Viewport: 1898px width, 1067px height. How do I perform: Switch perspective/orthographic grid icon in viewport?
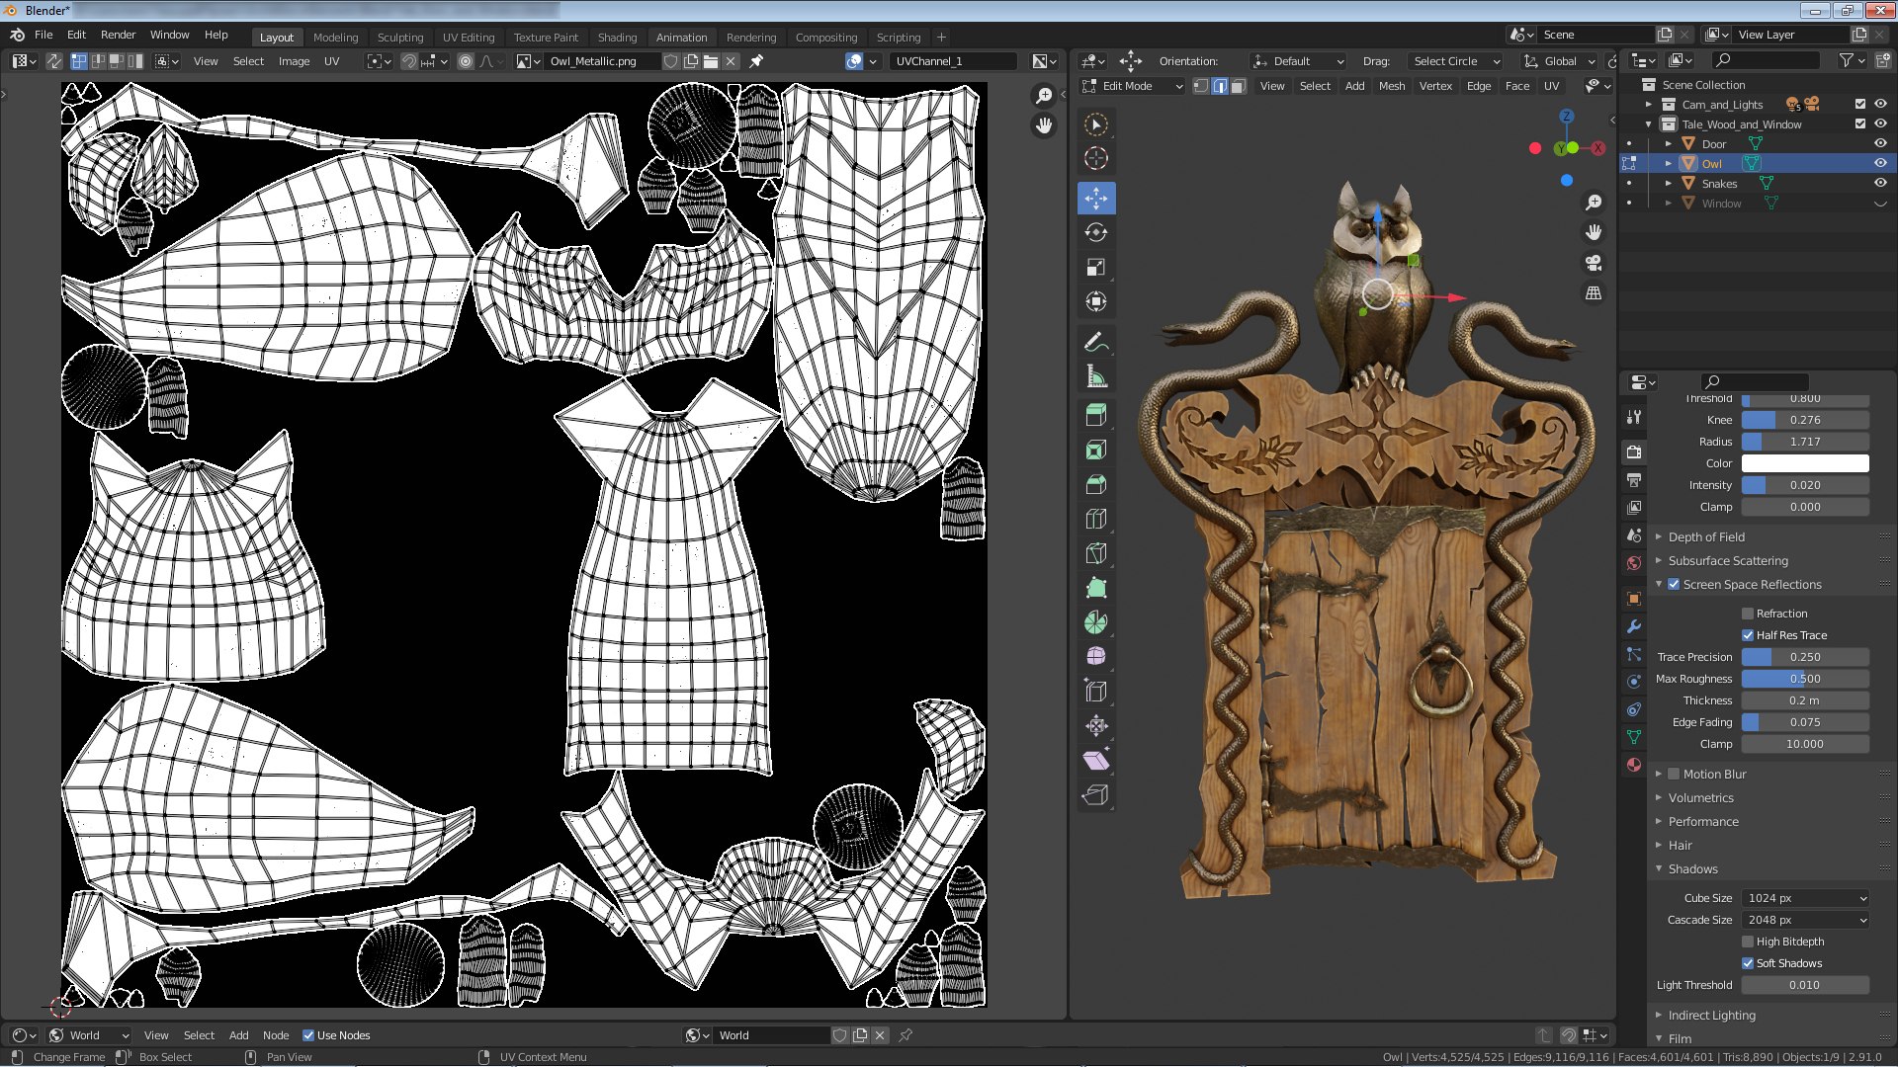pyautogui.click(x=1594, y=293)
